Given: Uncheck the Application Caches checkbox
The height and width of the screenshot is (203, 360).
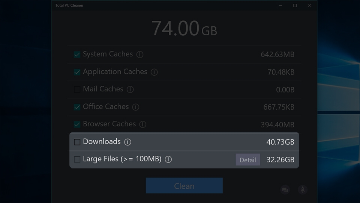Looking at the screenshot, I should click(77, 72).
